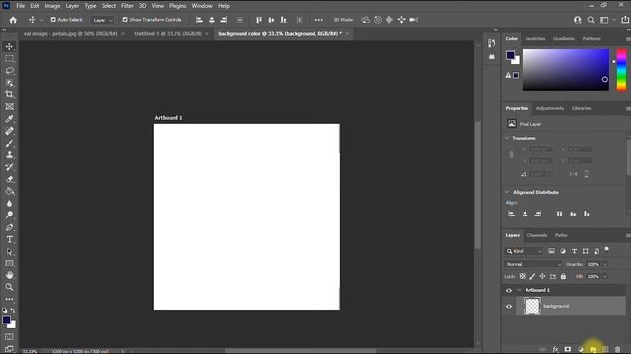The width and height of the screenshot is (631, 354).
Task: Open the Normal blend mode dropdown
Action: pos(533,264)
